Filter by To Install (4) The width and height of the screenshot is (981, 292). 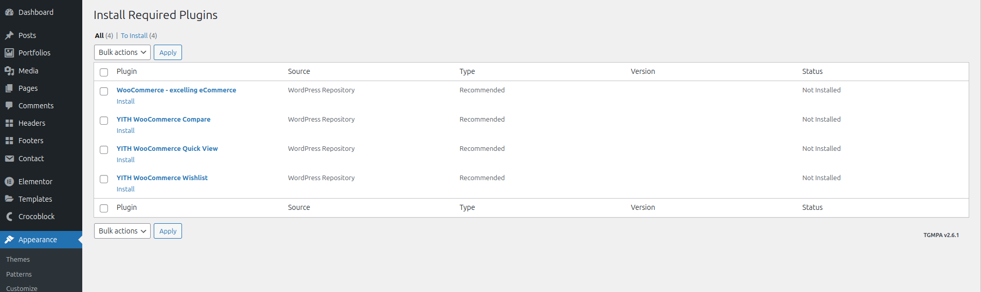[x=139, y=36]
